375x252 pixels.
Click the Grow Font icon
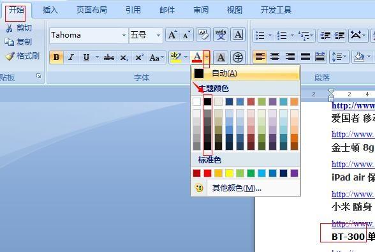click(172, 35)
